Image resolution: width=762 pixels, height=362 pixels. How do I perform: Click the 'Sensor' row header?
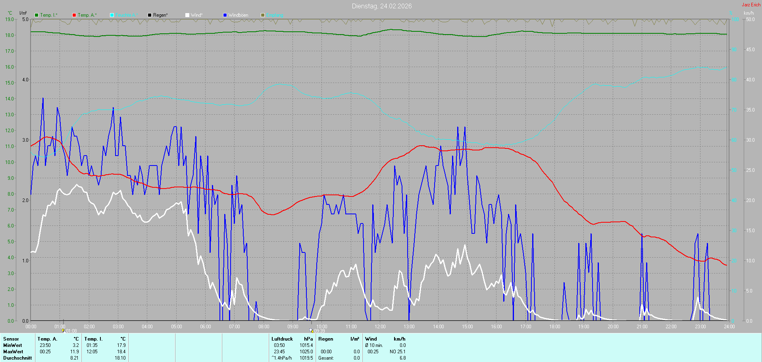tap(11, 339)
